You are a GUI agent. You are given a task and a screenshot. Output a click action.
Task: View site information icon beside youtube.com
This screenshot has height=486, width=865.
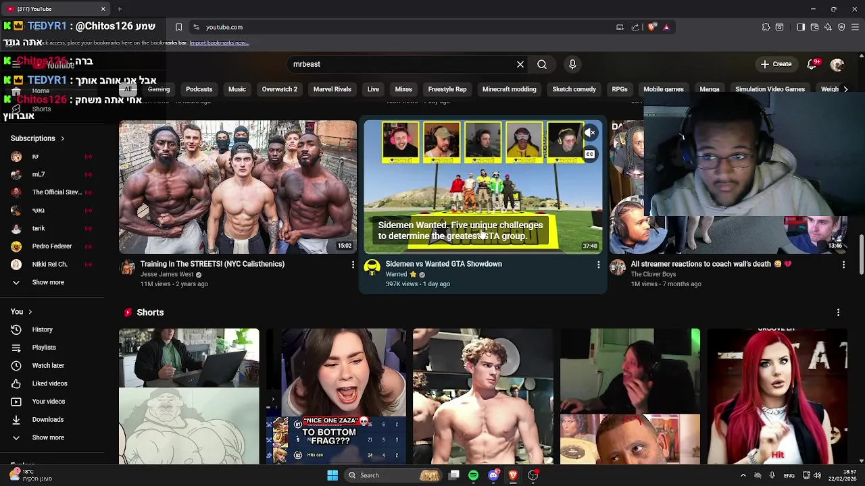pyautogui.click(x=196, y=27)
